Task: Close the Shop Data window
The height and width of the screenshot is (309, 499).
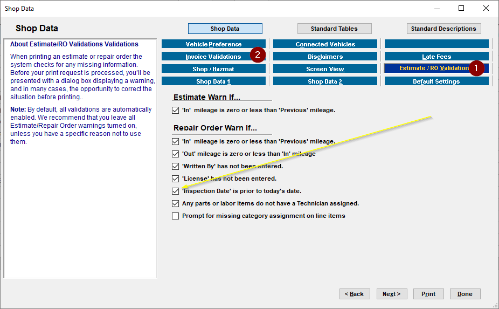Action: (x=486, y=8)
